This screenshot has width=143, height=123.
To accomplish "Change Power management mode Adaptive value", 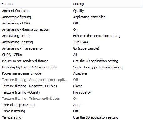I will 80,73.
